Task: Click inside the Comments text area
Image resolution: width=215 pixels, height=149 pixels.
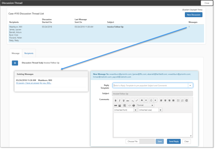Action: pyautogui.click(x=153, y=125)
